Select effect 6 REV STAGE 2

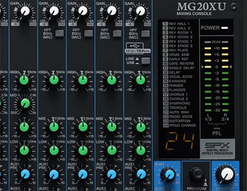pyautogui.click(x=177, y=46)
